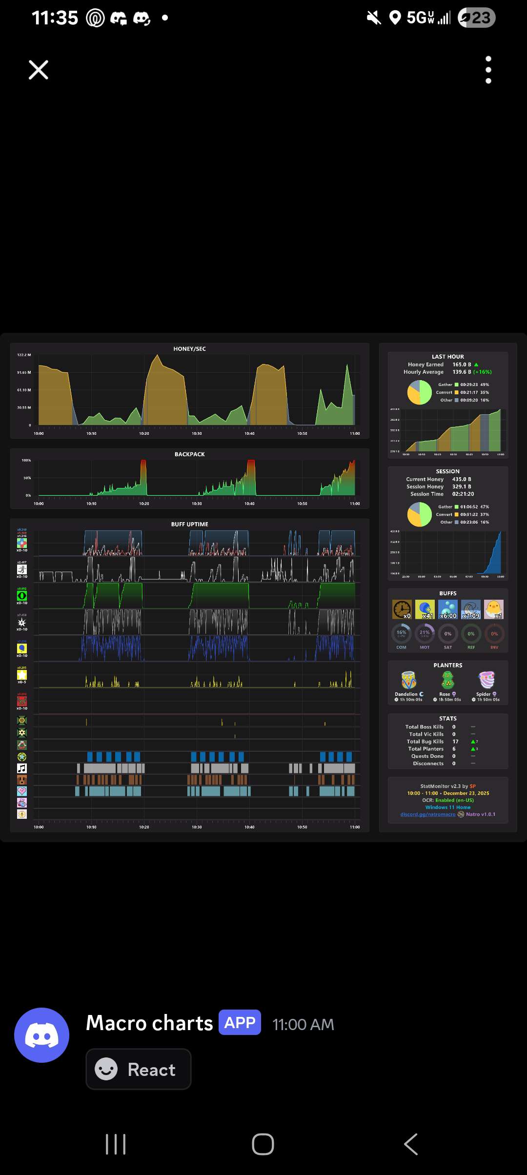
Task: Tap the Spider planter icon
Action: 486,680
